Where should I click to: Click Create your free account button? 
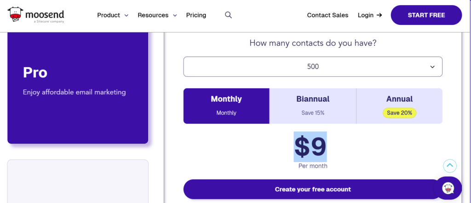313,189
